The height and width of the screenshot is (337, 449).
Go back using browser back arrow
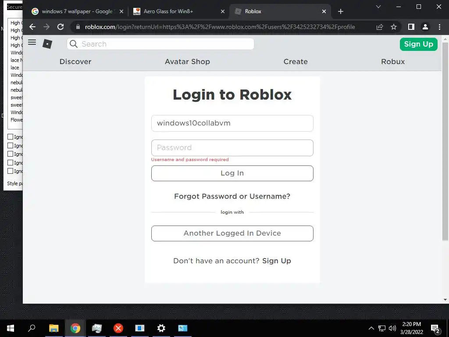(32, 27)
